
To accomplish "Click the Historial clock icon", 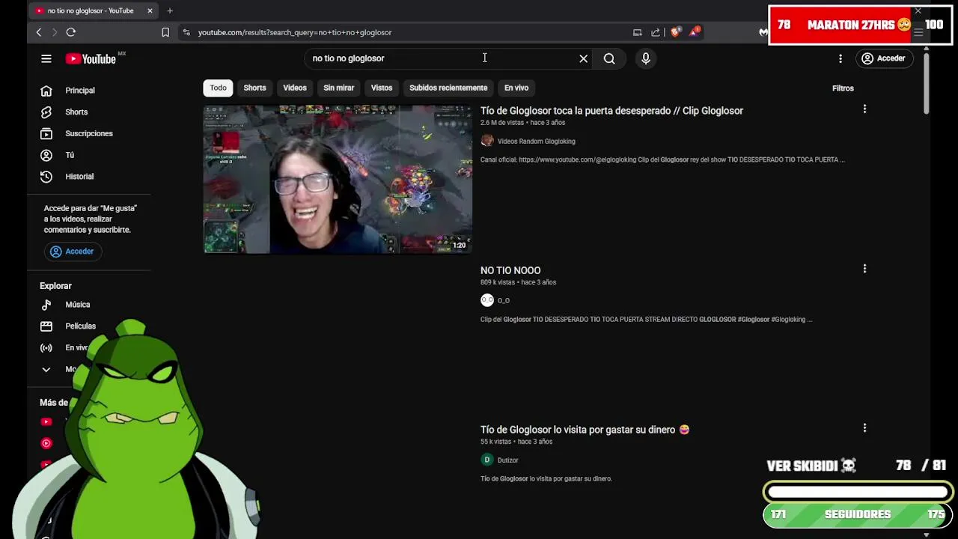I will click(46, 177).
